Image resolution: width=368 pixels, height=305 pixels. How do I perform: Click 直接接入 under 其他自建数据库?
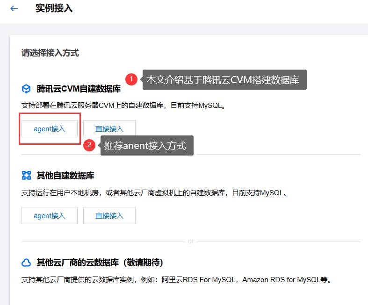109,215
